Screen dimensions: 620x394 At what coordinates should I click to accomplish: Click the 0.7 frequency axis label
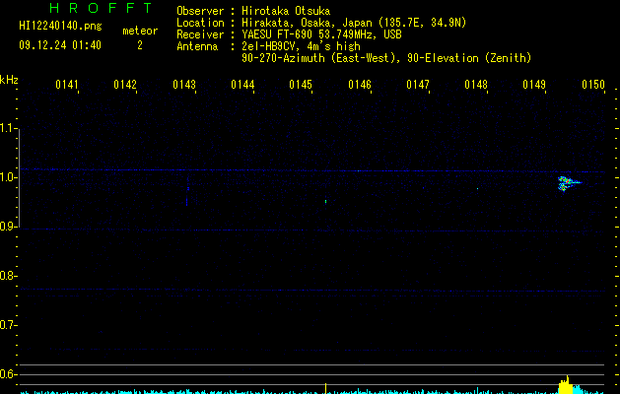point(8,325)
